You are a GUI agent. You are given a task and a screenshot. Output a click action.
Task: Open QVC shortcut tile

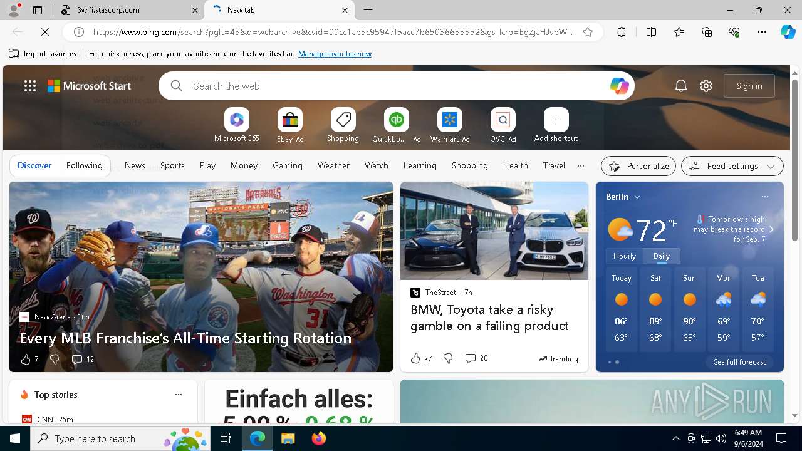coord(503,125)
